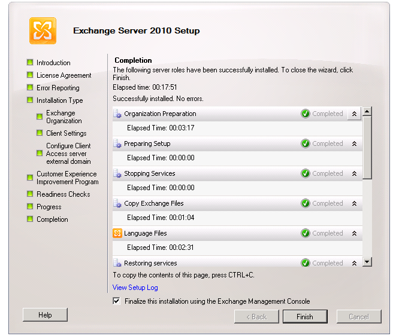
Task: Collapse the Preparing Setup section
Action: pyautogui.click(x=354, y=143)
